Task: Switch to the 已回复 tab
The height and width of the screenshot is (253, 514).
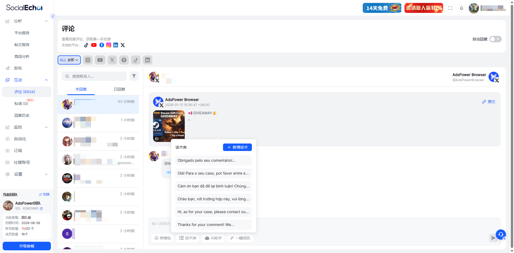Action: click(x=119, y=89)
